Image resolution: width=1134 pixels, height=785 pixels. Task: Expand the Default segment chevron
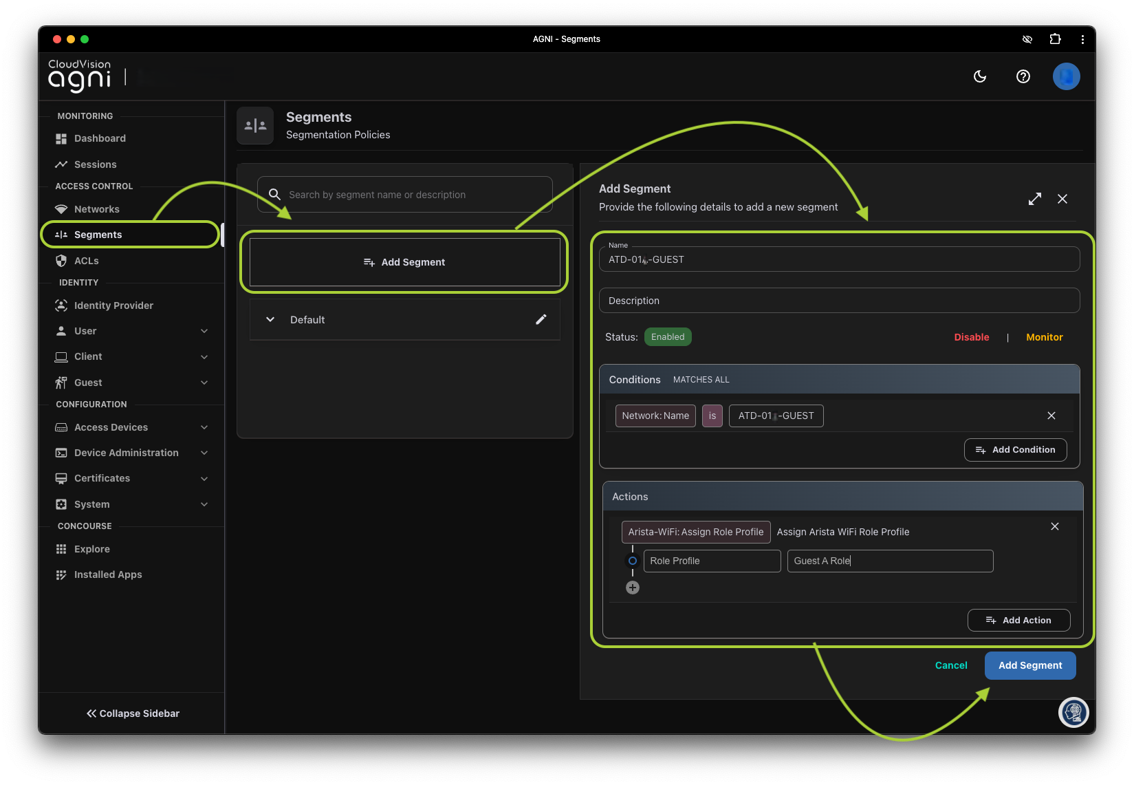(270, 319)
